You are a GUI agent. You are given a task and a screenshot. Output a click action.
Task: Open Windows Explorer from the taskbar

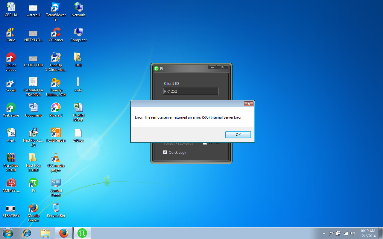click(x=45, y=233)
